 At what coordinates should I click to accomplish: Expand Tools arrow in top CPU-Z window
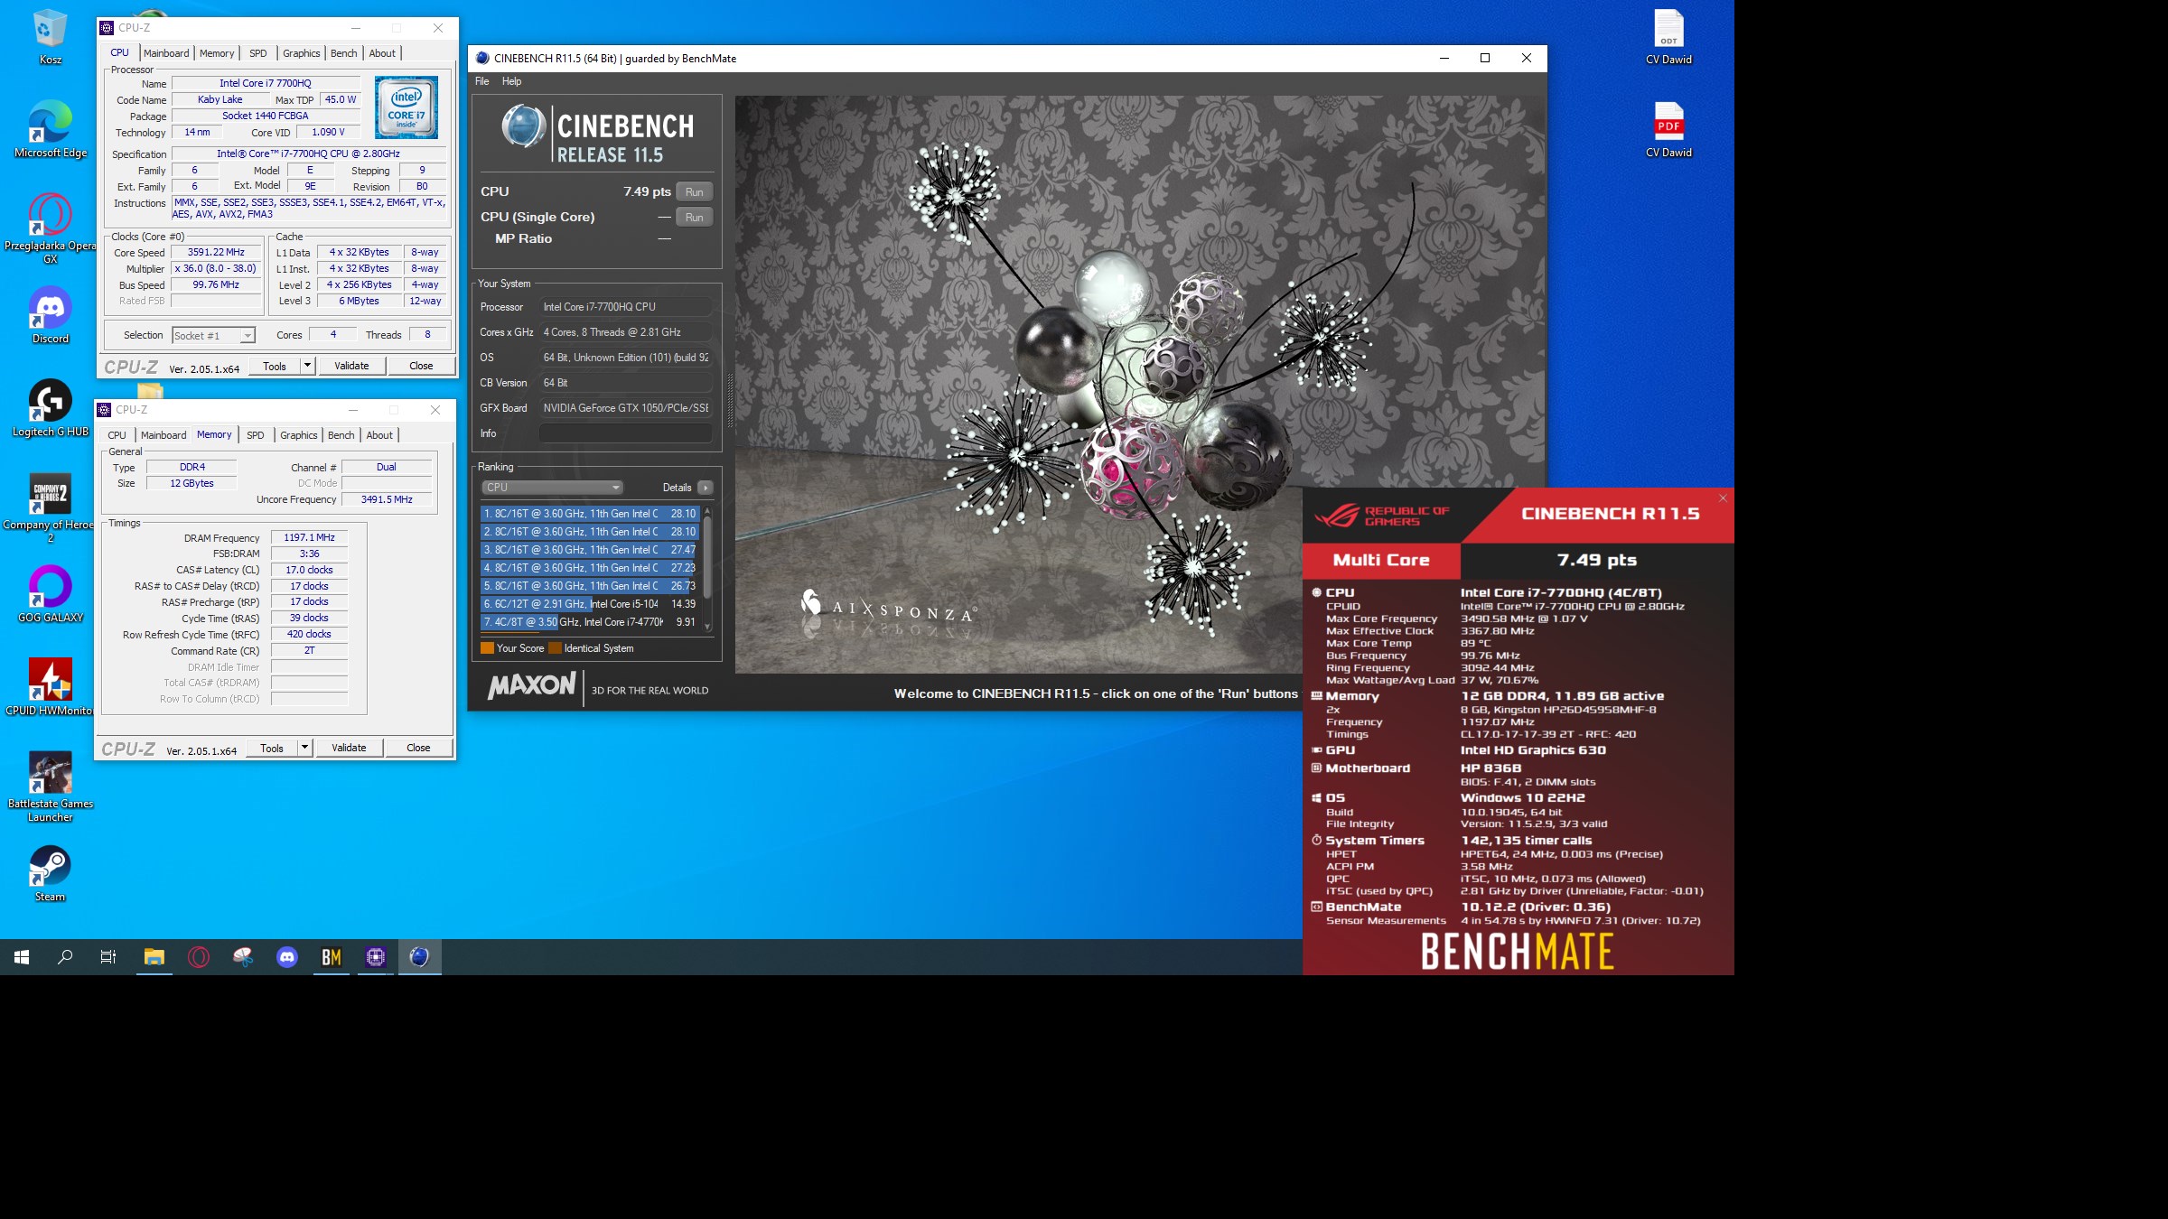point(307,366)
